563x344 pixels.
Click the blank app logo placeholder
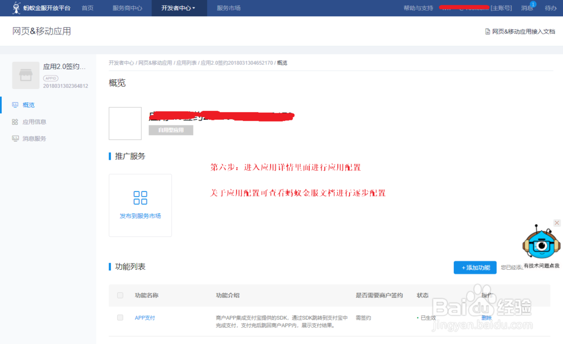tap(126, 123)
